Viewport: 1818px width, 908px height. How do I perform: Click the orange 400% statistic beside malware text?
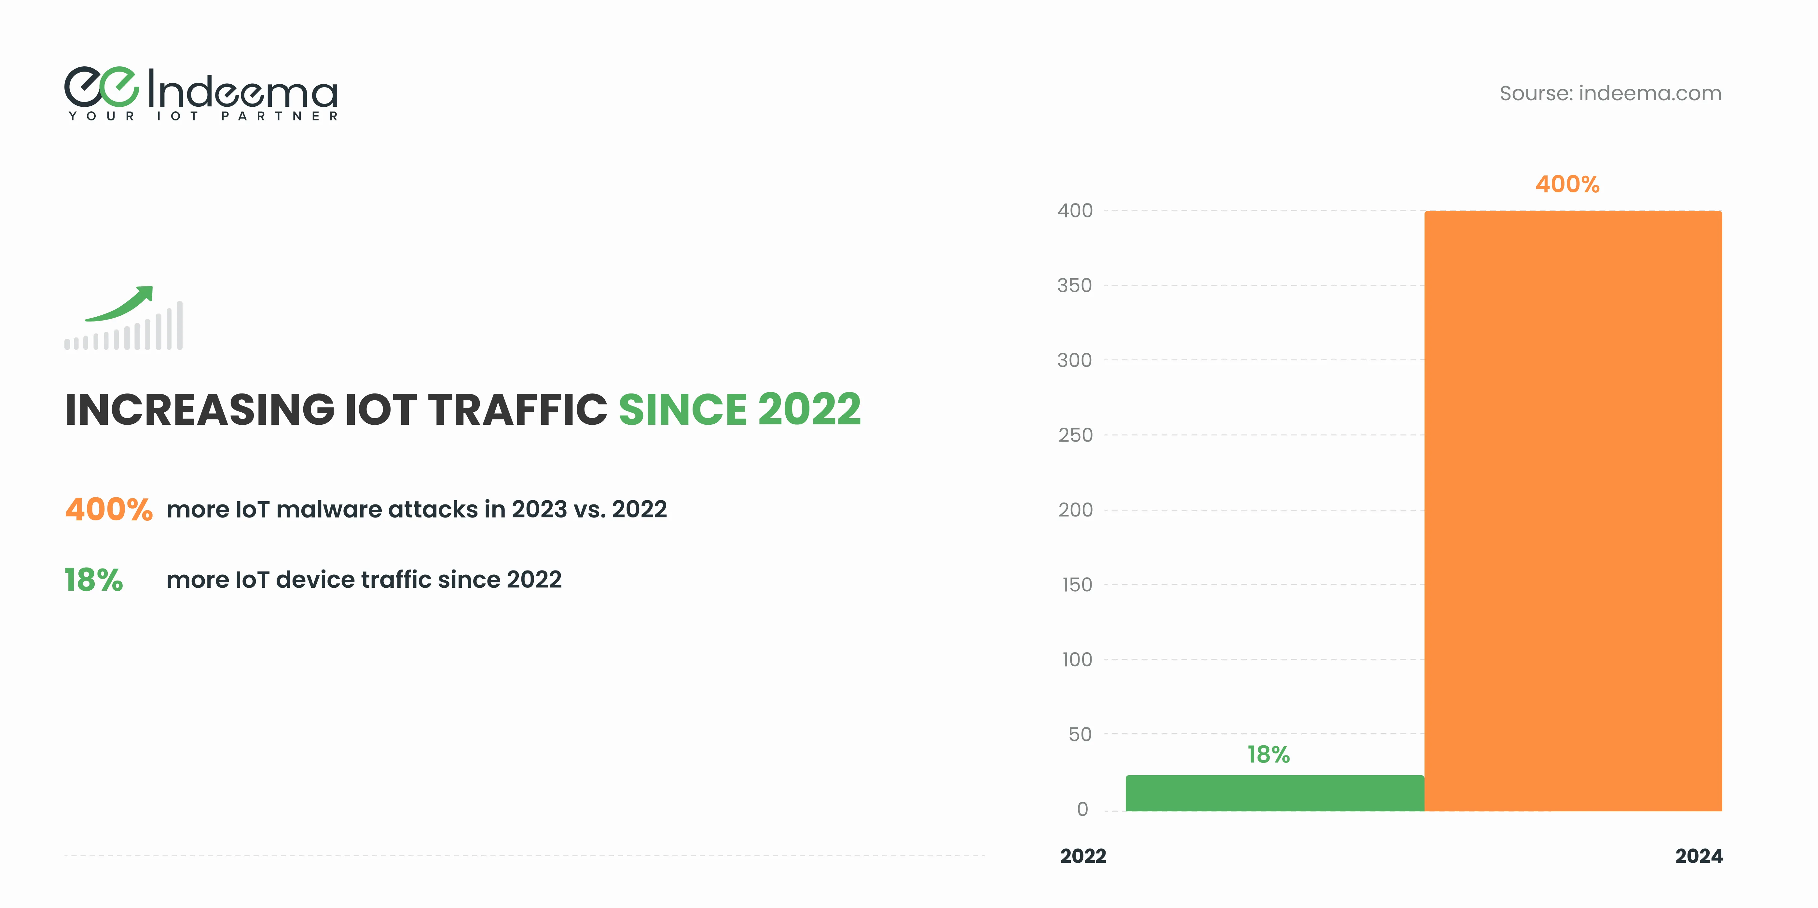pyautogui.click(x=109, y=509)
